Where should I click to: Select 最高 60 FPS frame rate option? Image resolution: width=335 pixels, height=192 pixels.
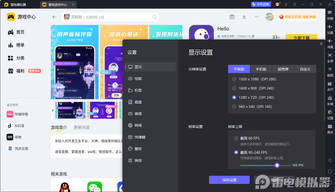click(x=236, y=138)
